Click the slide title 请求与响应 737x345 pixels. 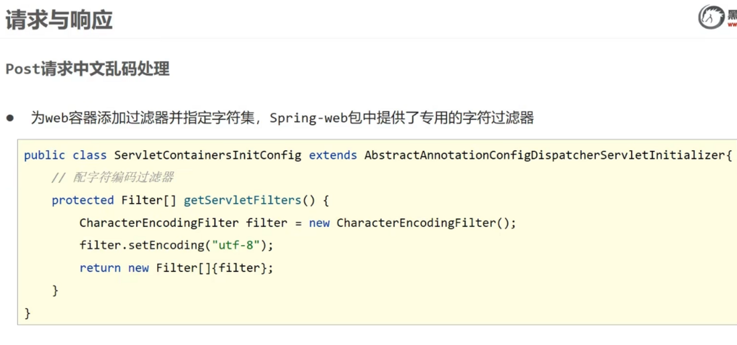[x=59, y=19]
